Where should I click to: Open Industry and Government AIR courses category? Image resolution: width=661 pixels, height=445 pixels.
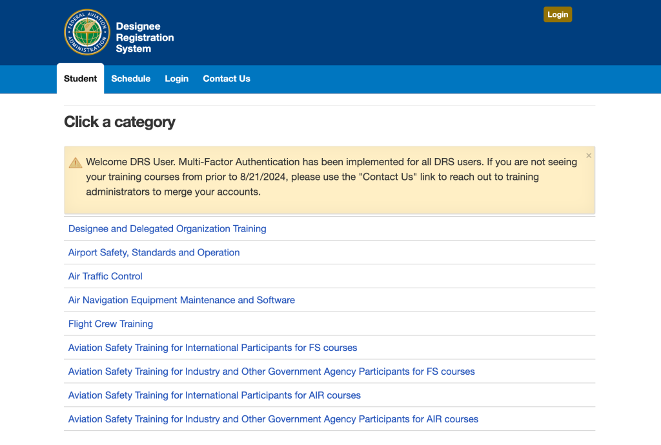click(x=273, y=420)
